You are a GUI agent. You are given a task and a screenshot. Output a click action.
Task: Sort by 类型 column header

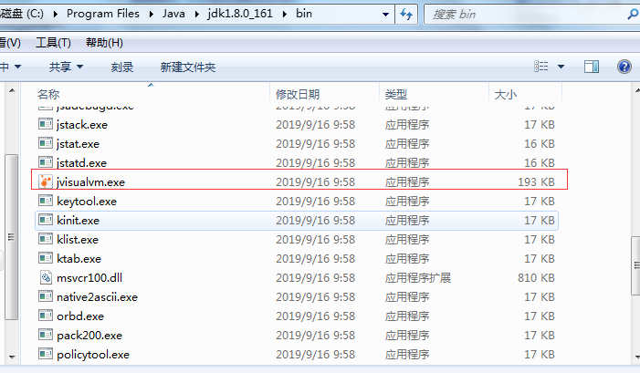coord(435,94)
